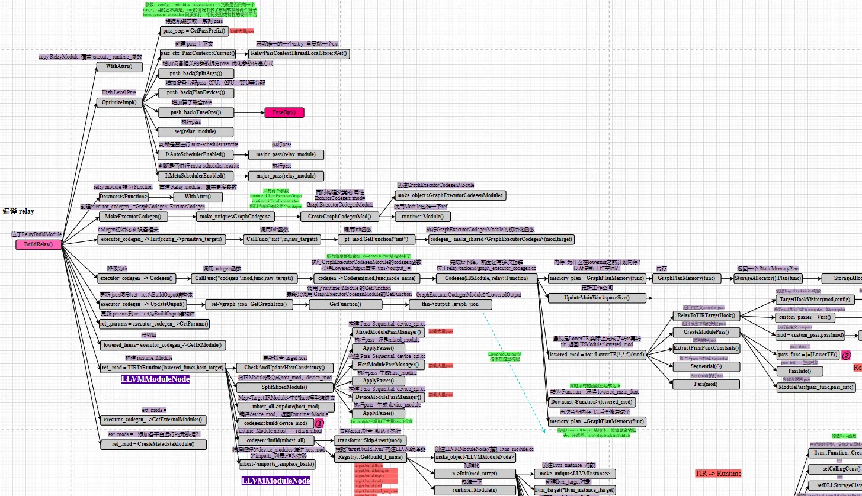Click the red TIR -> Runtime label
This screenshot has width=862, height=496.
pos(718,474)
